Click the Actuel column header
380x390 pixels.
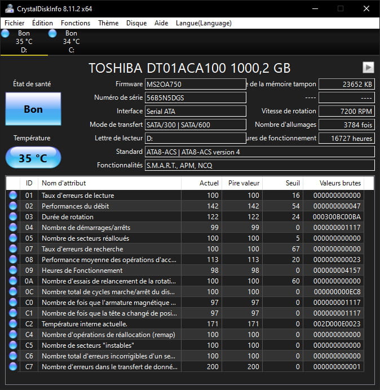[x=201, y=183]
